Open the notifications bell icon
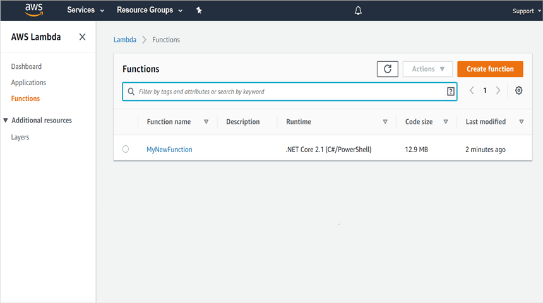 tap(358, 11)
